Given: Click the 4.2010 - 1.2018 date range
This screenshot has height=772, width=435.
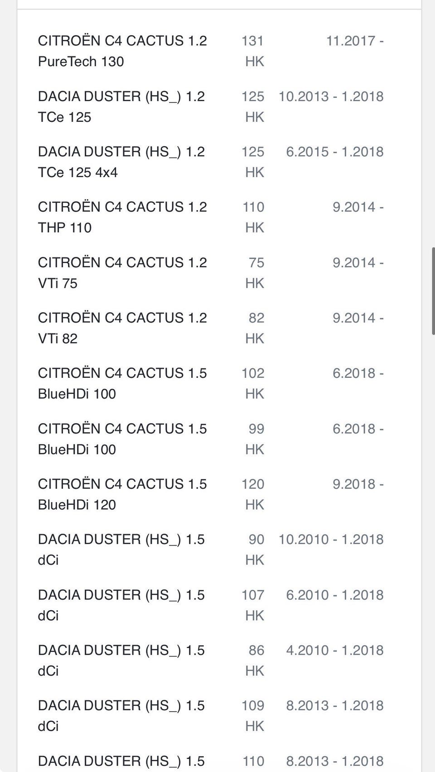Looking at the screenshot, I should [335, 650].
